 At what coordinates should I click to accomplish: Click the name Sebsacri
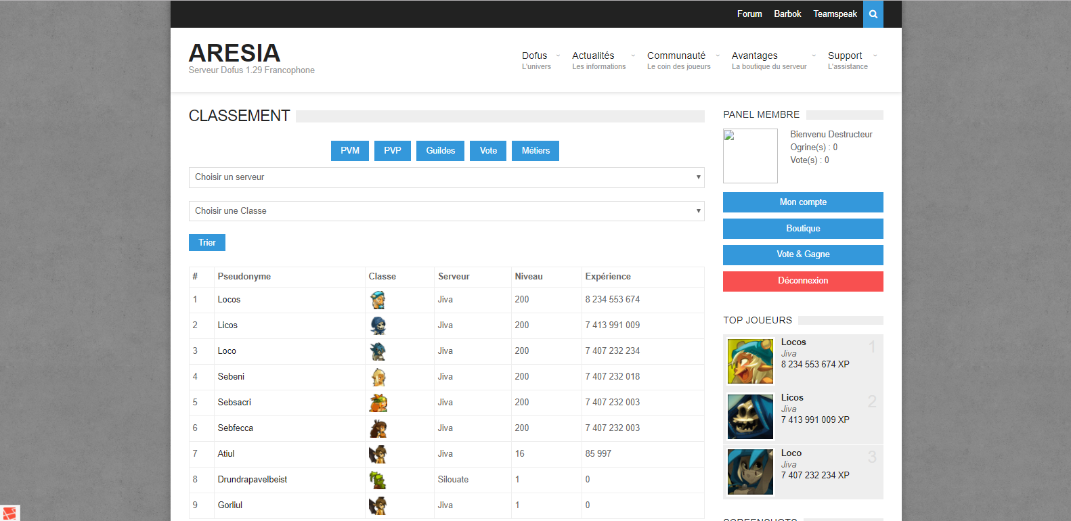pos(234,403)
